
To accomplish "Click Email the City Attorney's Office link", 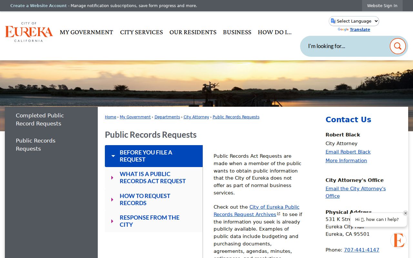I will pyautogui.click(x=356, y=192).
